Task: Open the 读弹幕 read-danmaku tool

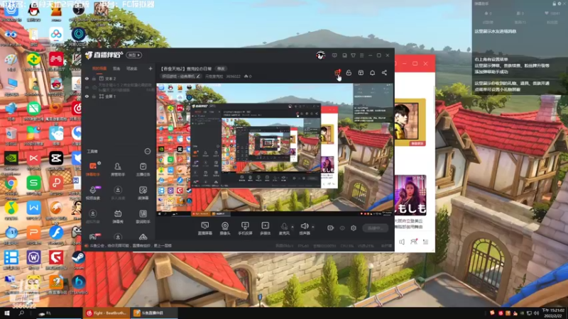Action: pos(143,193)
